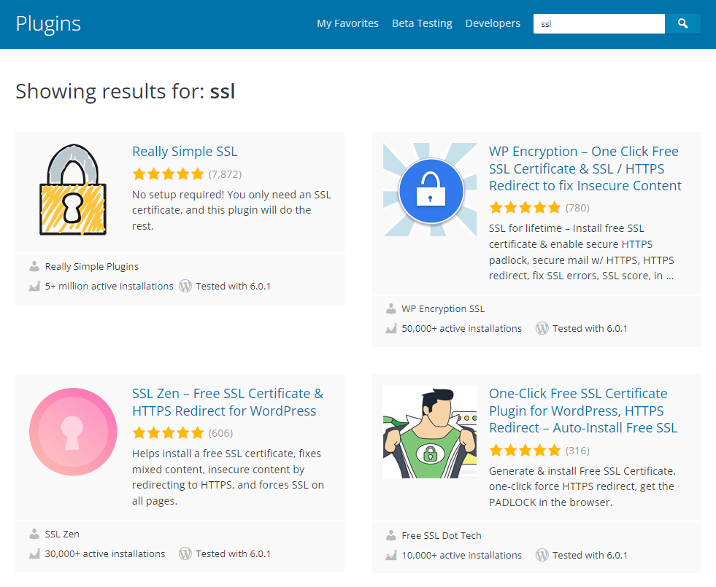Click the 'Helps install a free SSL' description

coord(228,477)
